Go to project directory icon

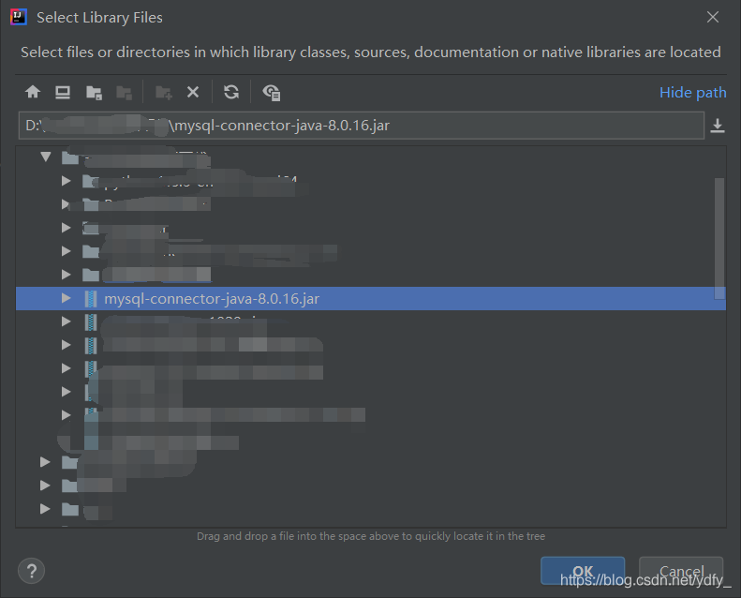coord(94,92)
